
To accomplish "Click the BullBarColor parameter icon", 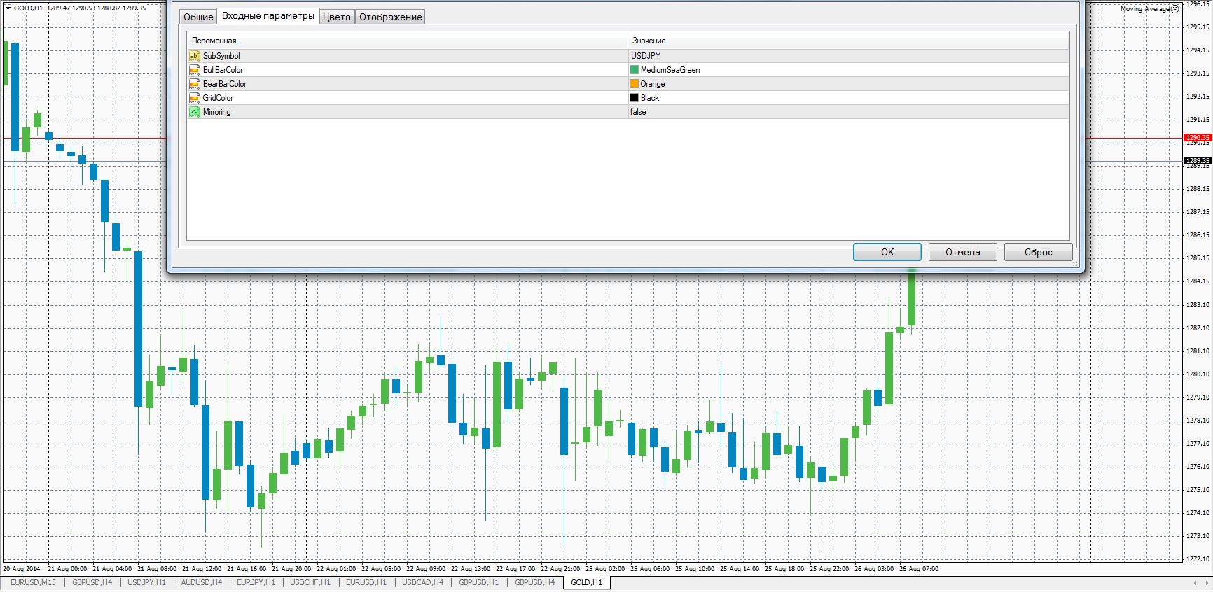I will 195,70.
